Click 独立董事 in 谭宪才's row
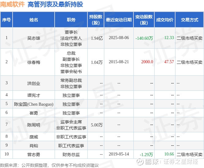This screenshot has width=204, height=168. tap(71, 95)
